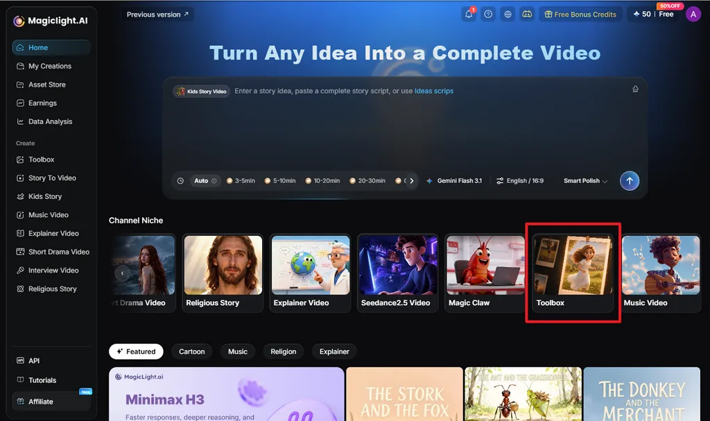Open The Ant and the Grasshopper video
Screen dimensions: 710x421
tap(523, 394)
